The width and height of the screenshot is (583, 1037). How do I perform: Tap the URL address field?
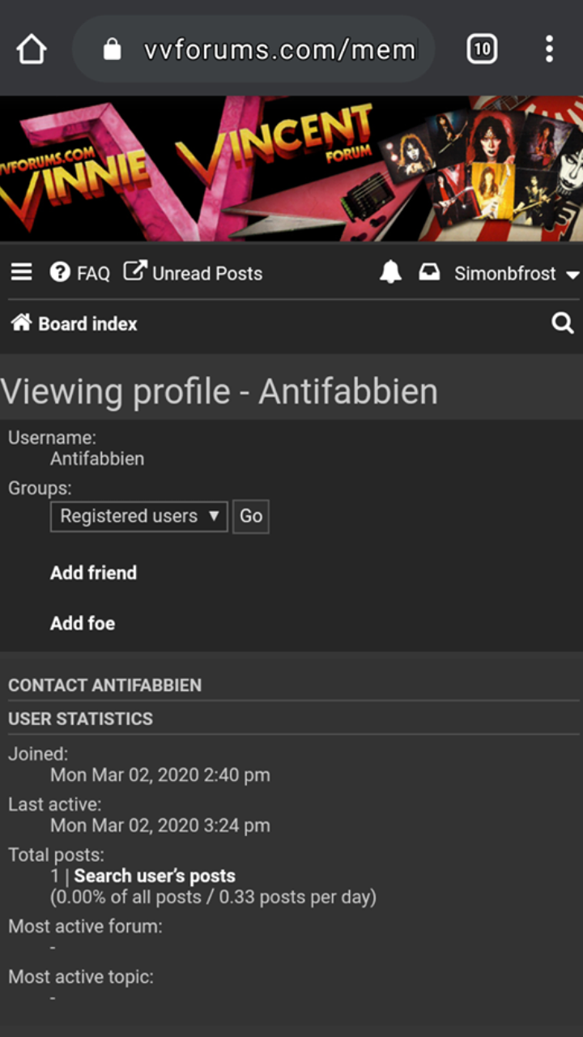tap(279, 50)
